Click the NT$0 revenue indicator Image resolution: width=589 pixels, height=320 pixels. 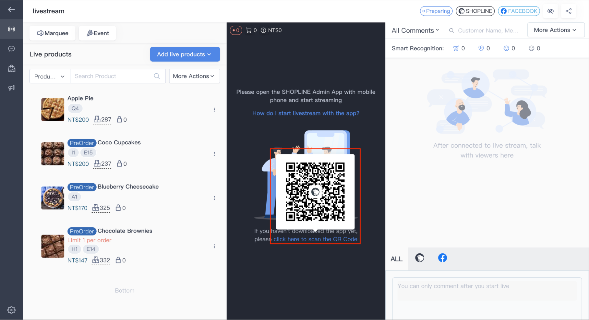click(271, 30)
